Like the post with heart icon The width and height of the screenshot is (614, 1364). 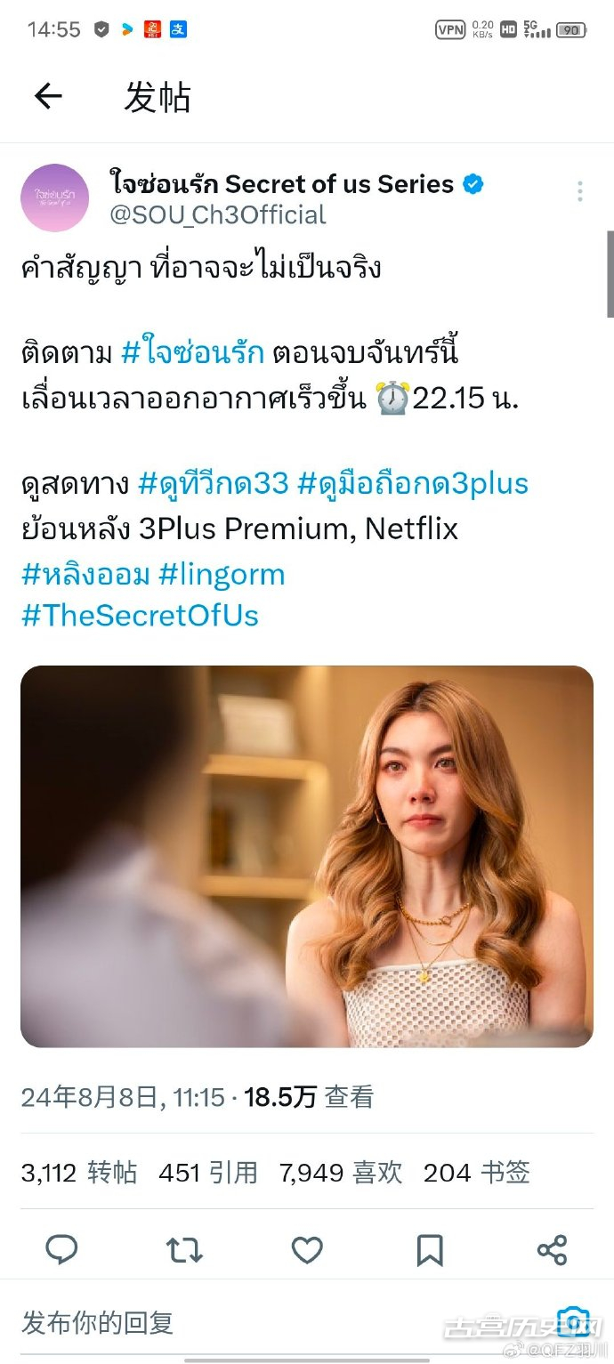click(x=307, y=1250)
